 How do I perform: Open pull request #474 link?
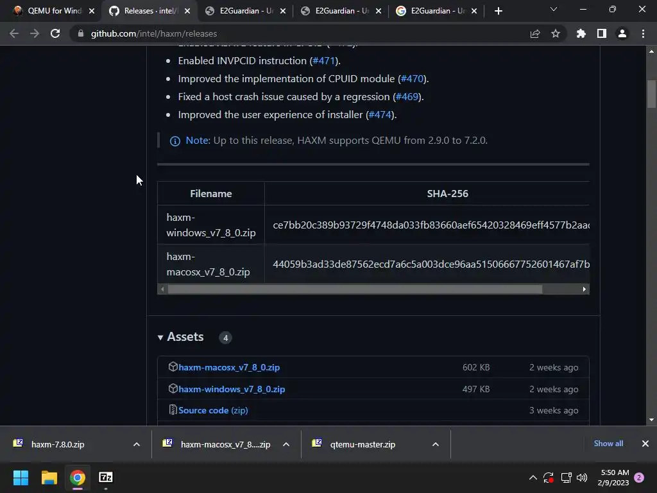(x=380, y=115)
